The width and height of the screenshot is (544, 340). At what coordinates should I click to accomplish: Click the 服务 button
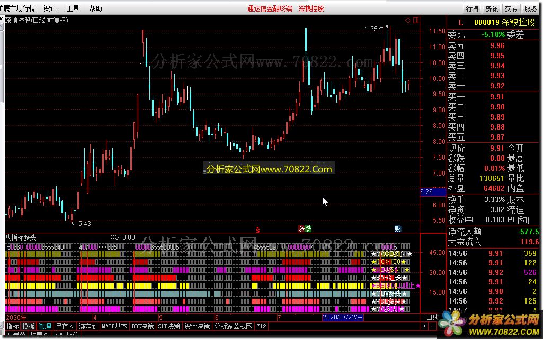click(530, 8)
